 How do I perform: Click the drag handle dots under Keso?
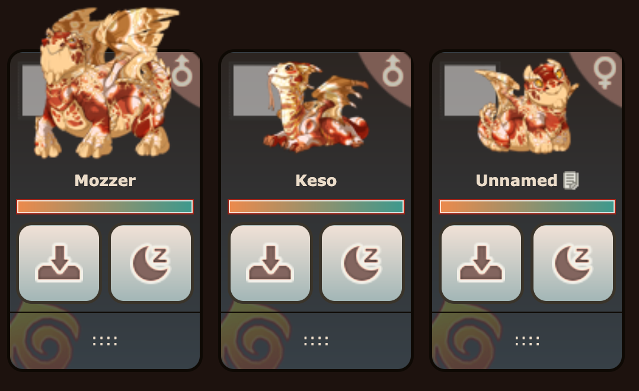317,341
